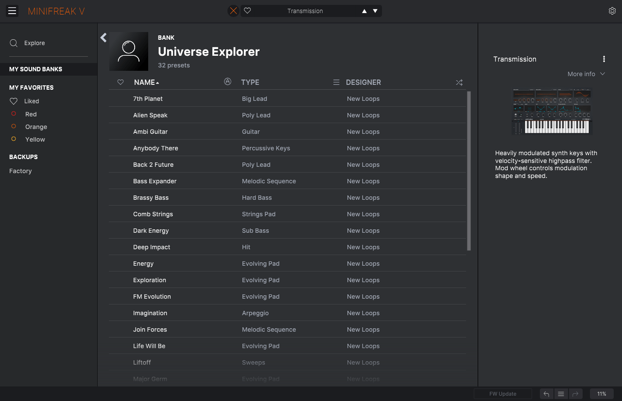The height and width of the screenshot is (401, 622).
Task: Open the TYPE column options list
Action: coord(336,82)
